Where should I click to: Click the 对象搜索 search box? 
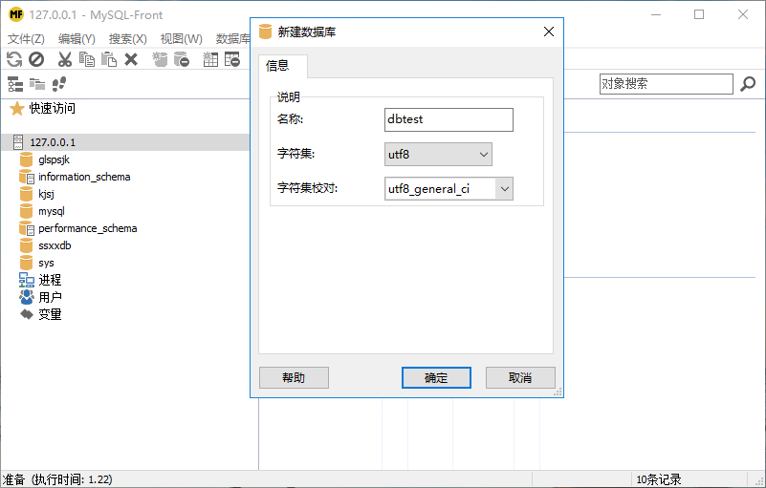667,84
